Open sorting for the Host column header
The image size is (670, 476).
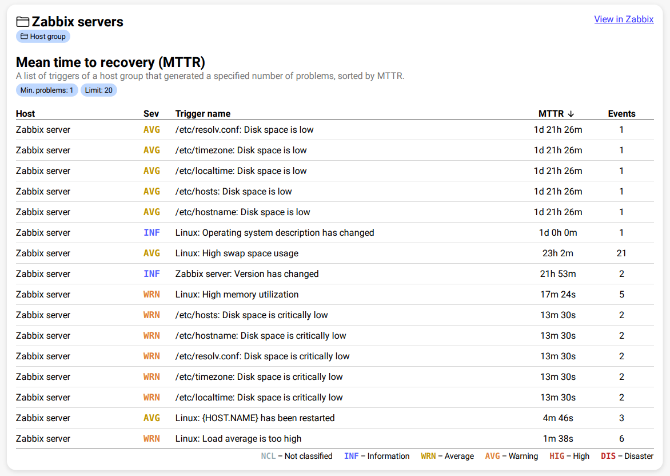pyautogui.click(x=25, y=113)
